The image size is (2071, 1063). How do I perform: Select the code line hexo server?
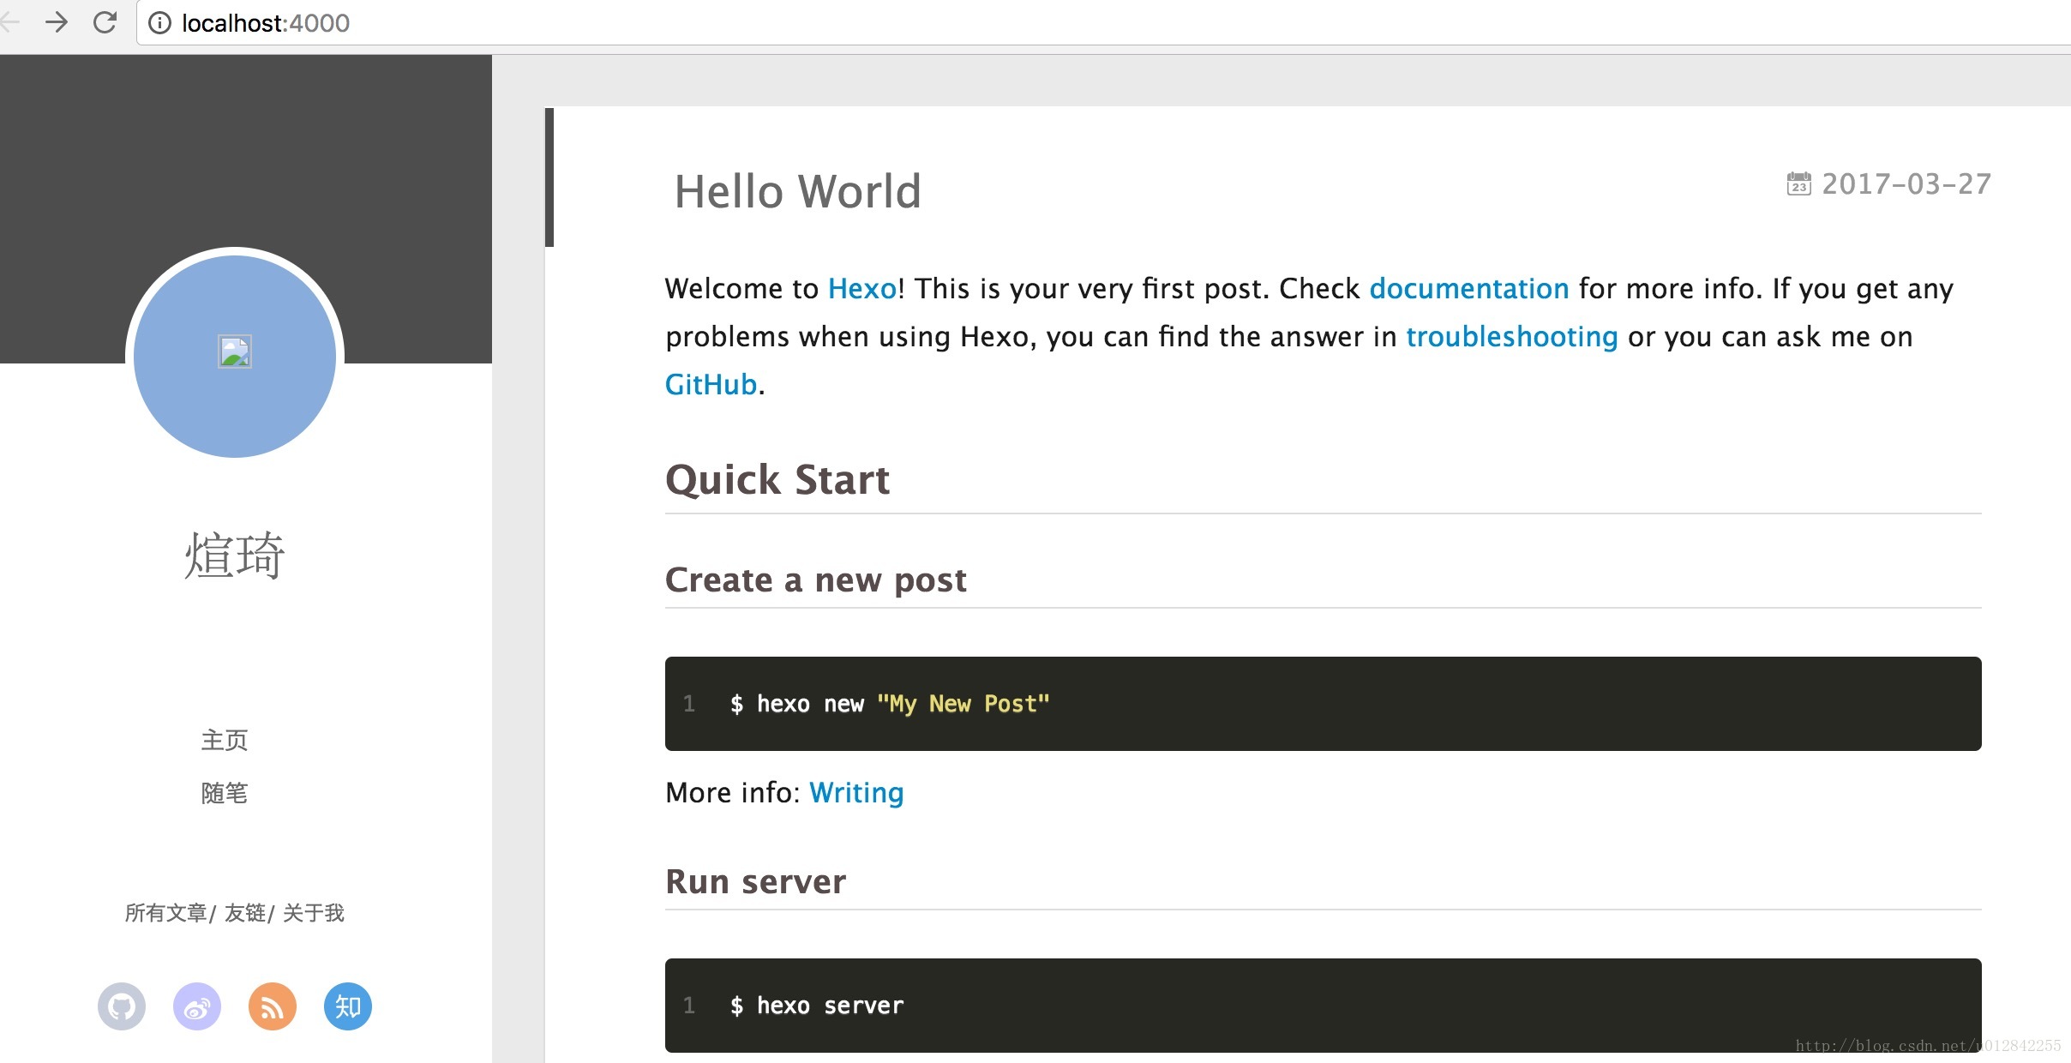click(x=817, y=1006)
